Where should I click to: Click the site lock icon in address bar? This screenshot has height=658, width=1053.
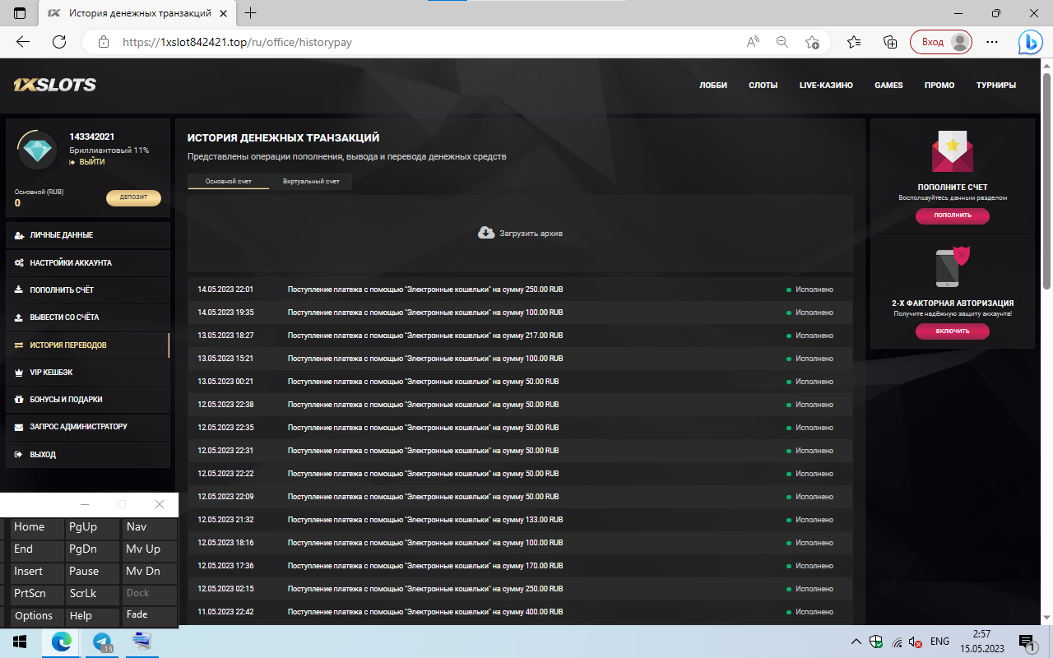103,42
